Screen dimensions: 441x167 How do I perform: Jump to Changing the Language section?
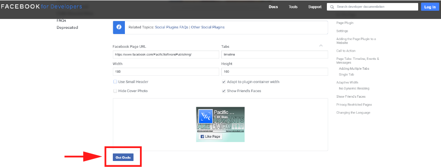click(x=353, y=112)
